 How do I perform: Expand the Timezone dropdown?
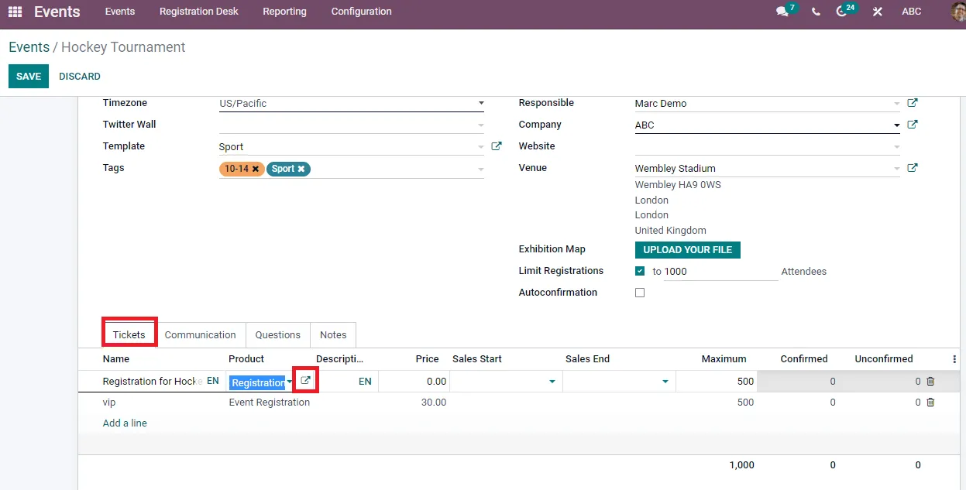481,103
